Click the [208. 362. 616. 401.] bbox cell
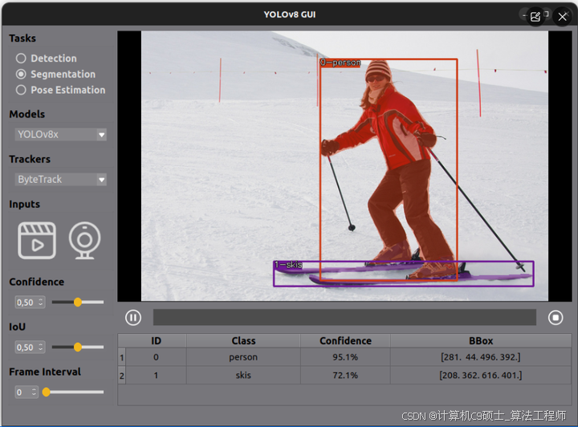 coord(481,376)
